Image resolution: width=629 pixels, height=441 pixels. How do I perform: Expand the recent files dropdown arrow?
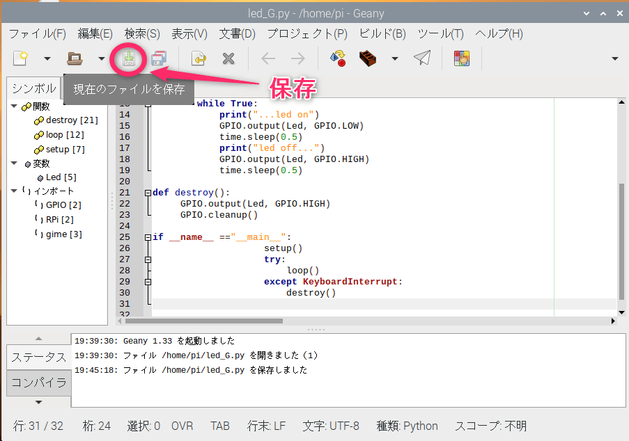point(102,59)
